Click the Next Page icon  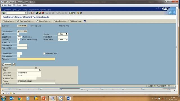pyautogui.click(x=63, y=13)
